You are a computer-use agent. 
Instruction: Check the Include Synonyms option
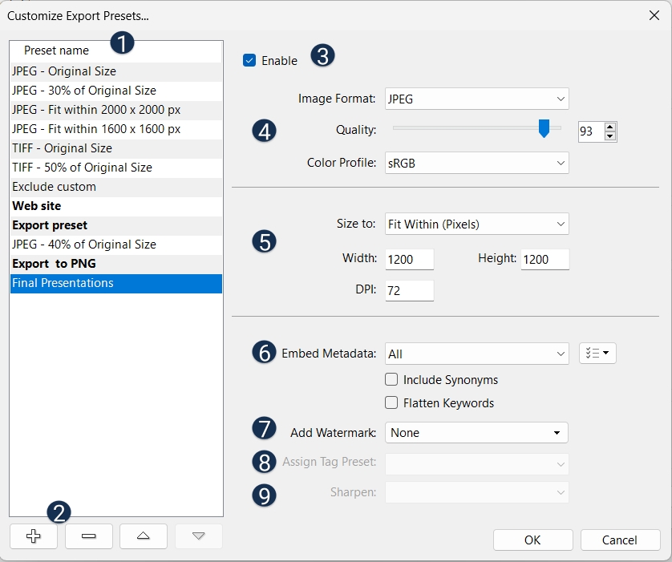(x=391, y=380)
